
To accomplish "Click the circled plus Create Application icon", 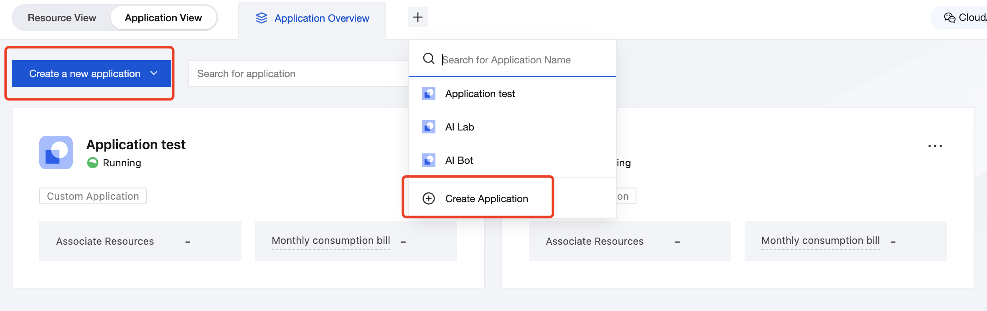I will click(429, 198).
